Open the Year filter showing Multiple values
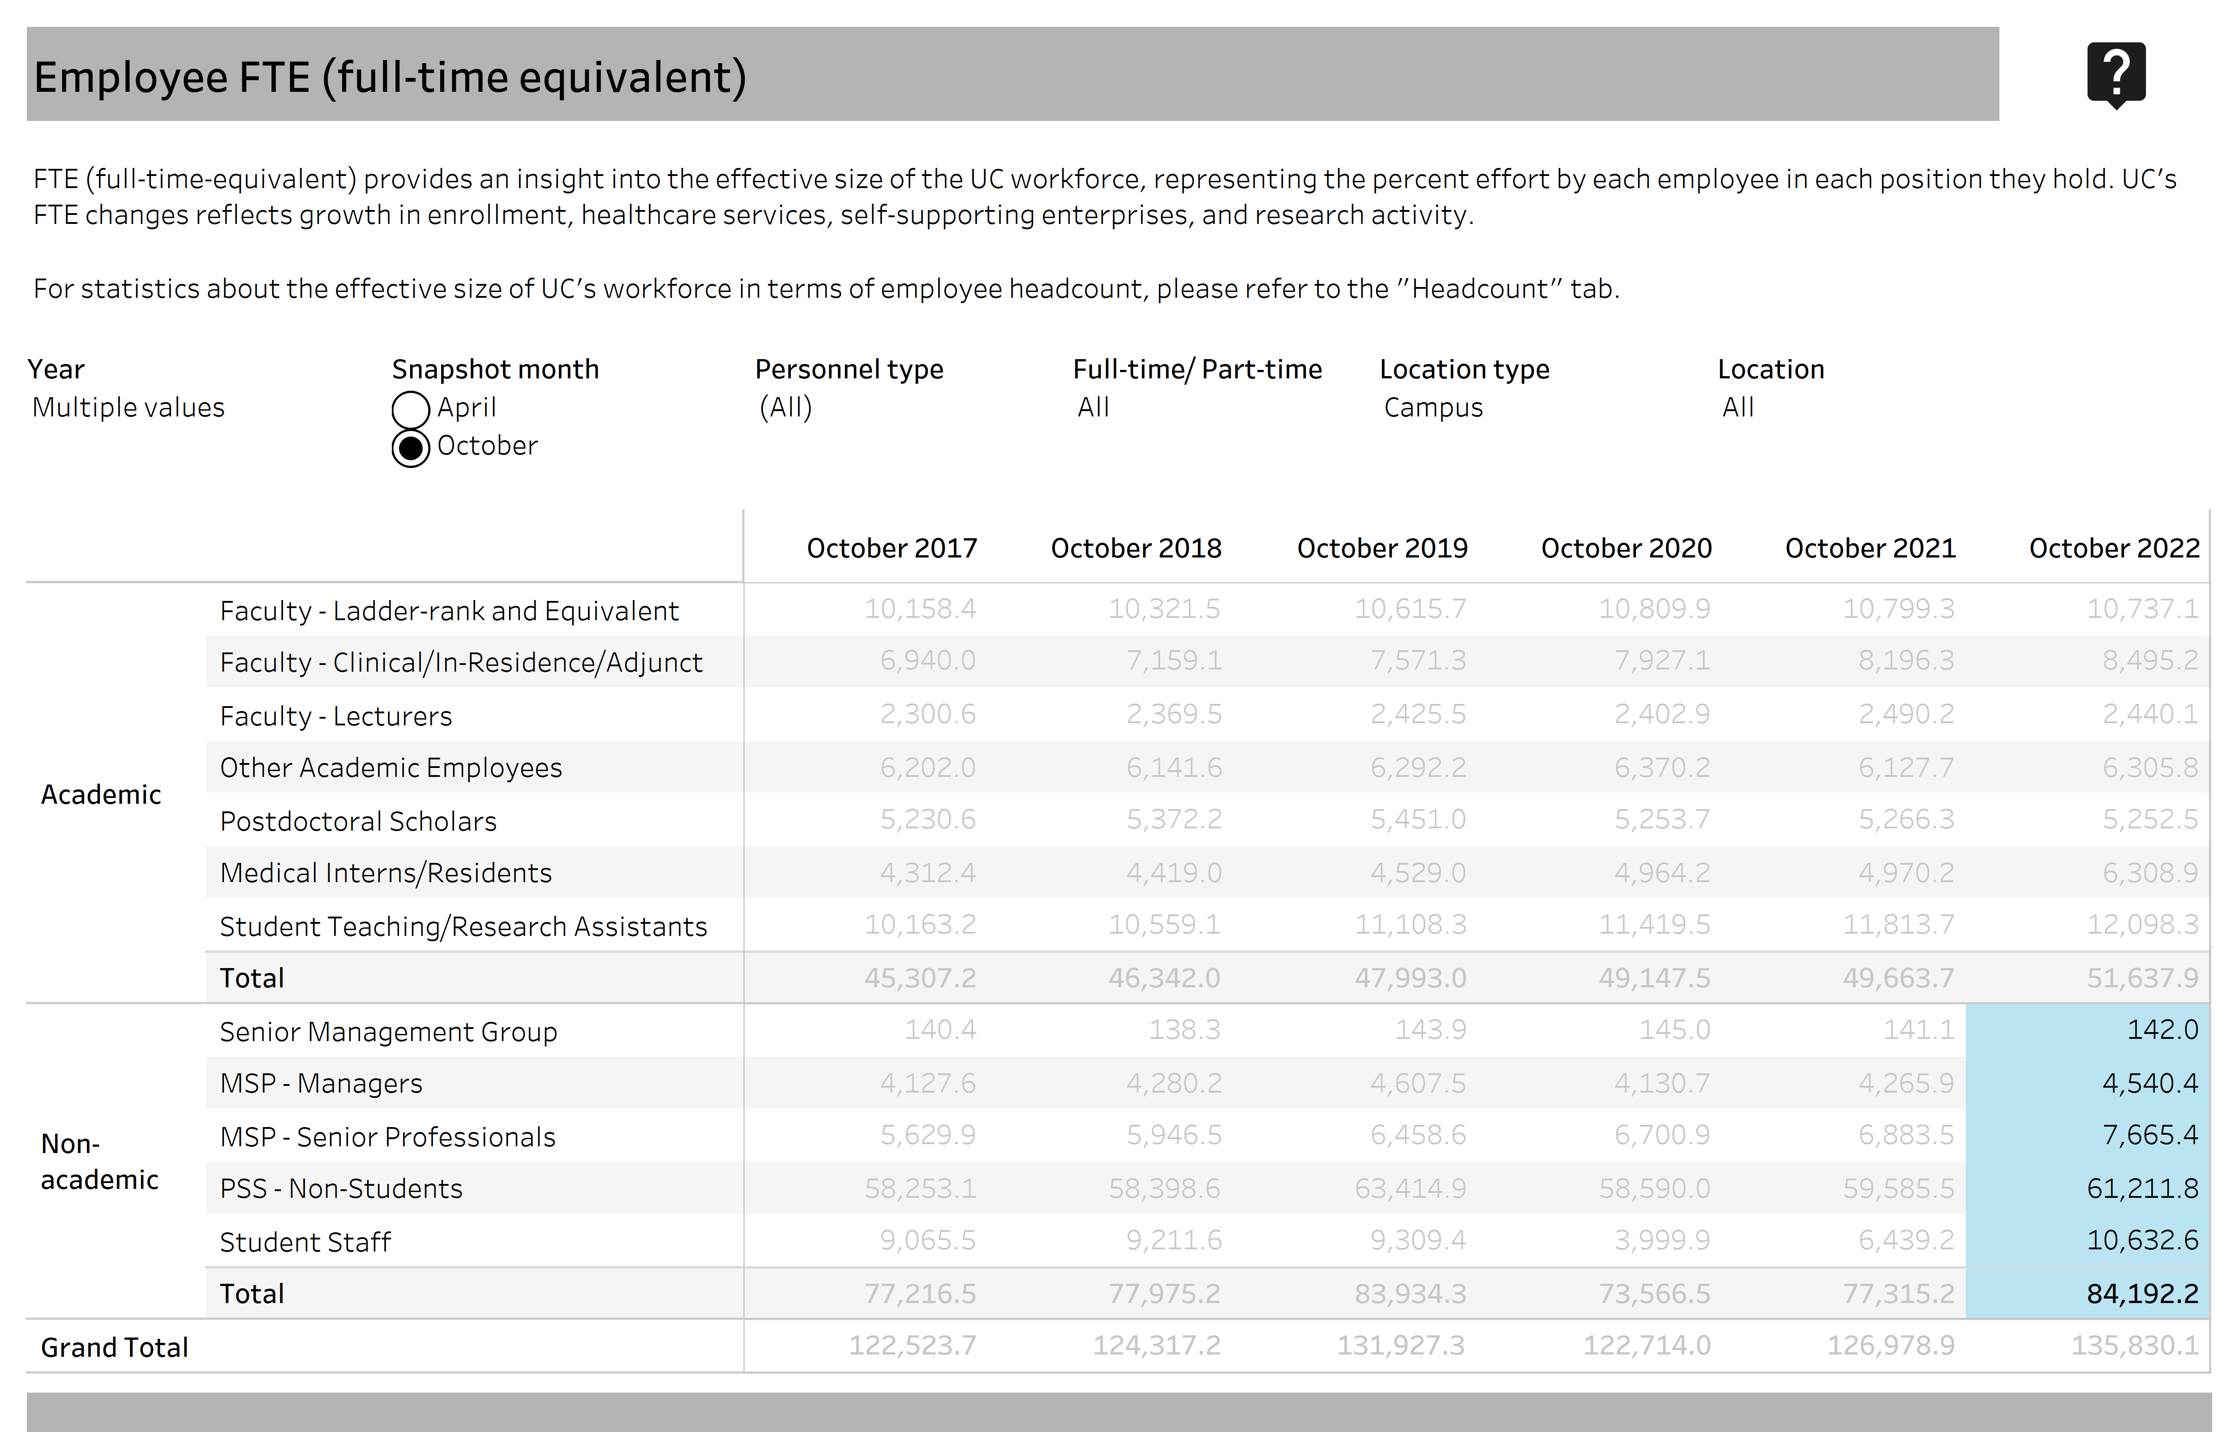The image size is (2239, 1432). (x=129, y=407)
